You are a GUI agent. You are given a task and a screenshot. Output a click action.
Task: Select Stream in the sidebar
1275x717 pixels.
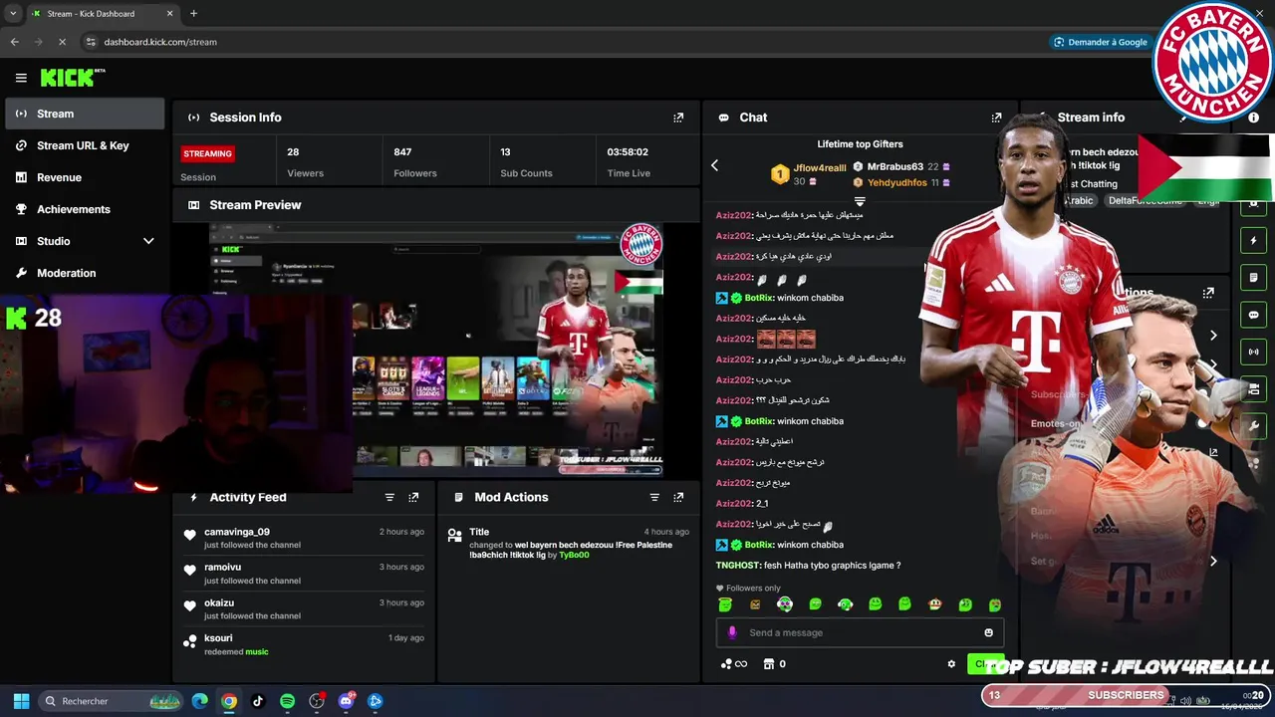(85, 114)
